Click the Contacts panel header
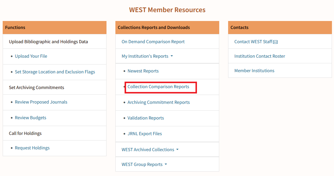Viewport: 334px width, 176px height. (x=280, y=28)
